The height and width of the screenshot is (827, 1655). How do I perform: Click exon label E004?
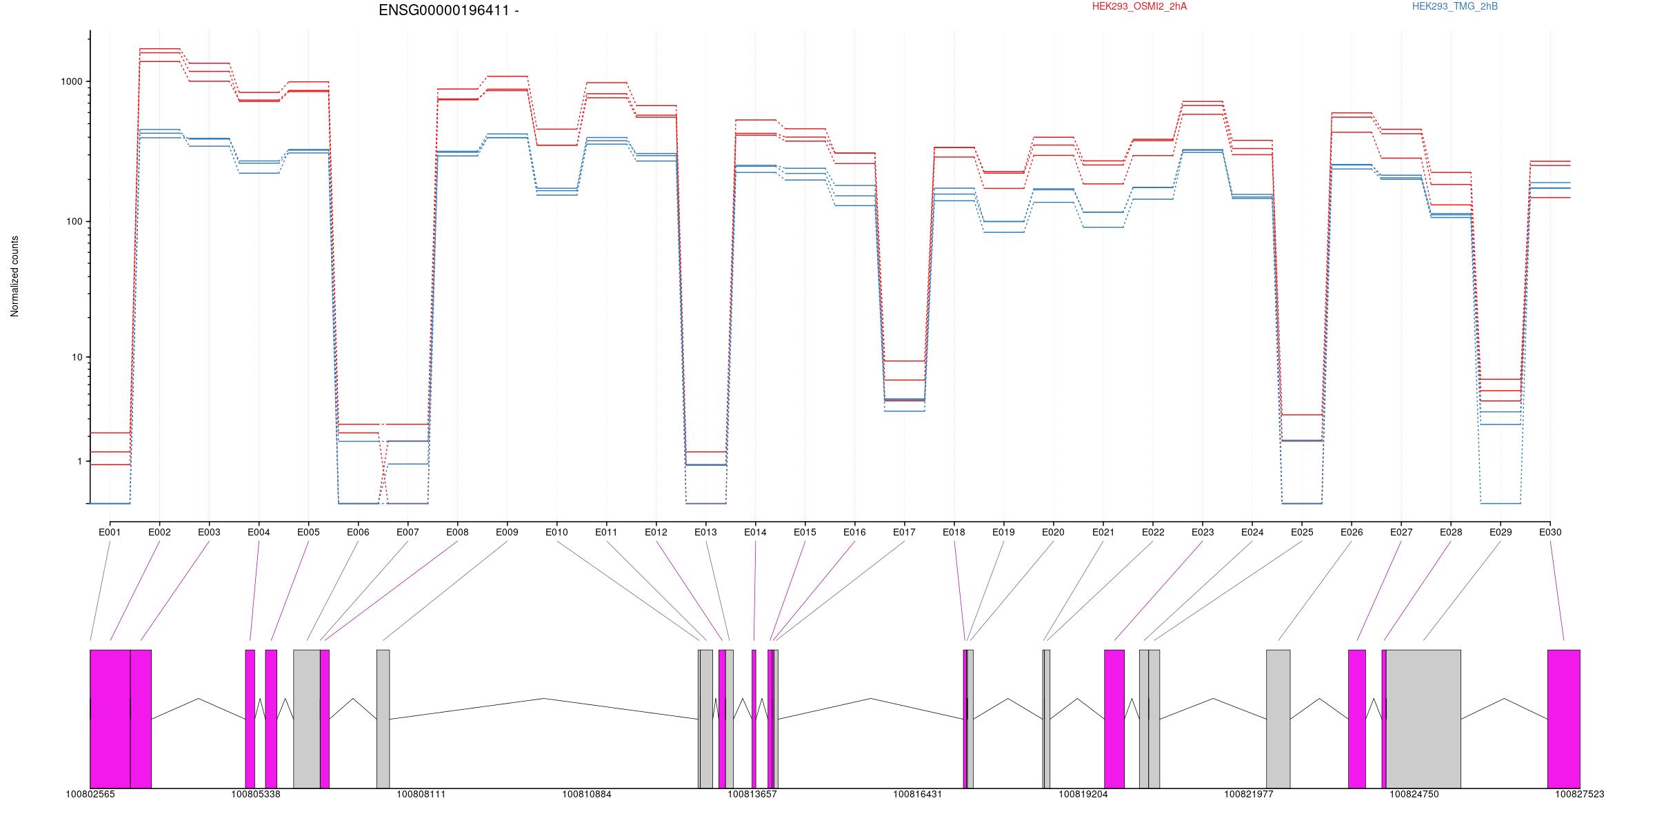coord(259,532)
